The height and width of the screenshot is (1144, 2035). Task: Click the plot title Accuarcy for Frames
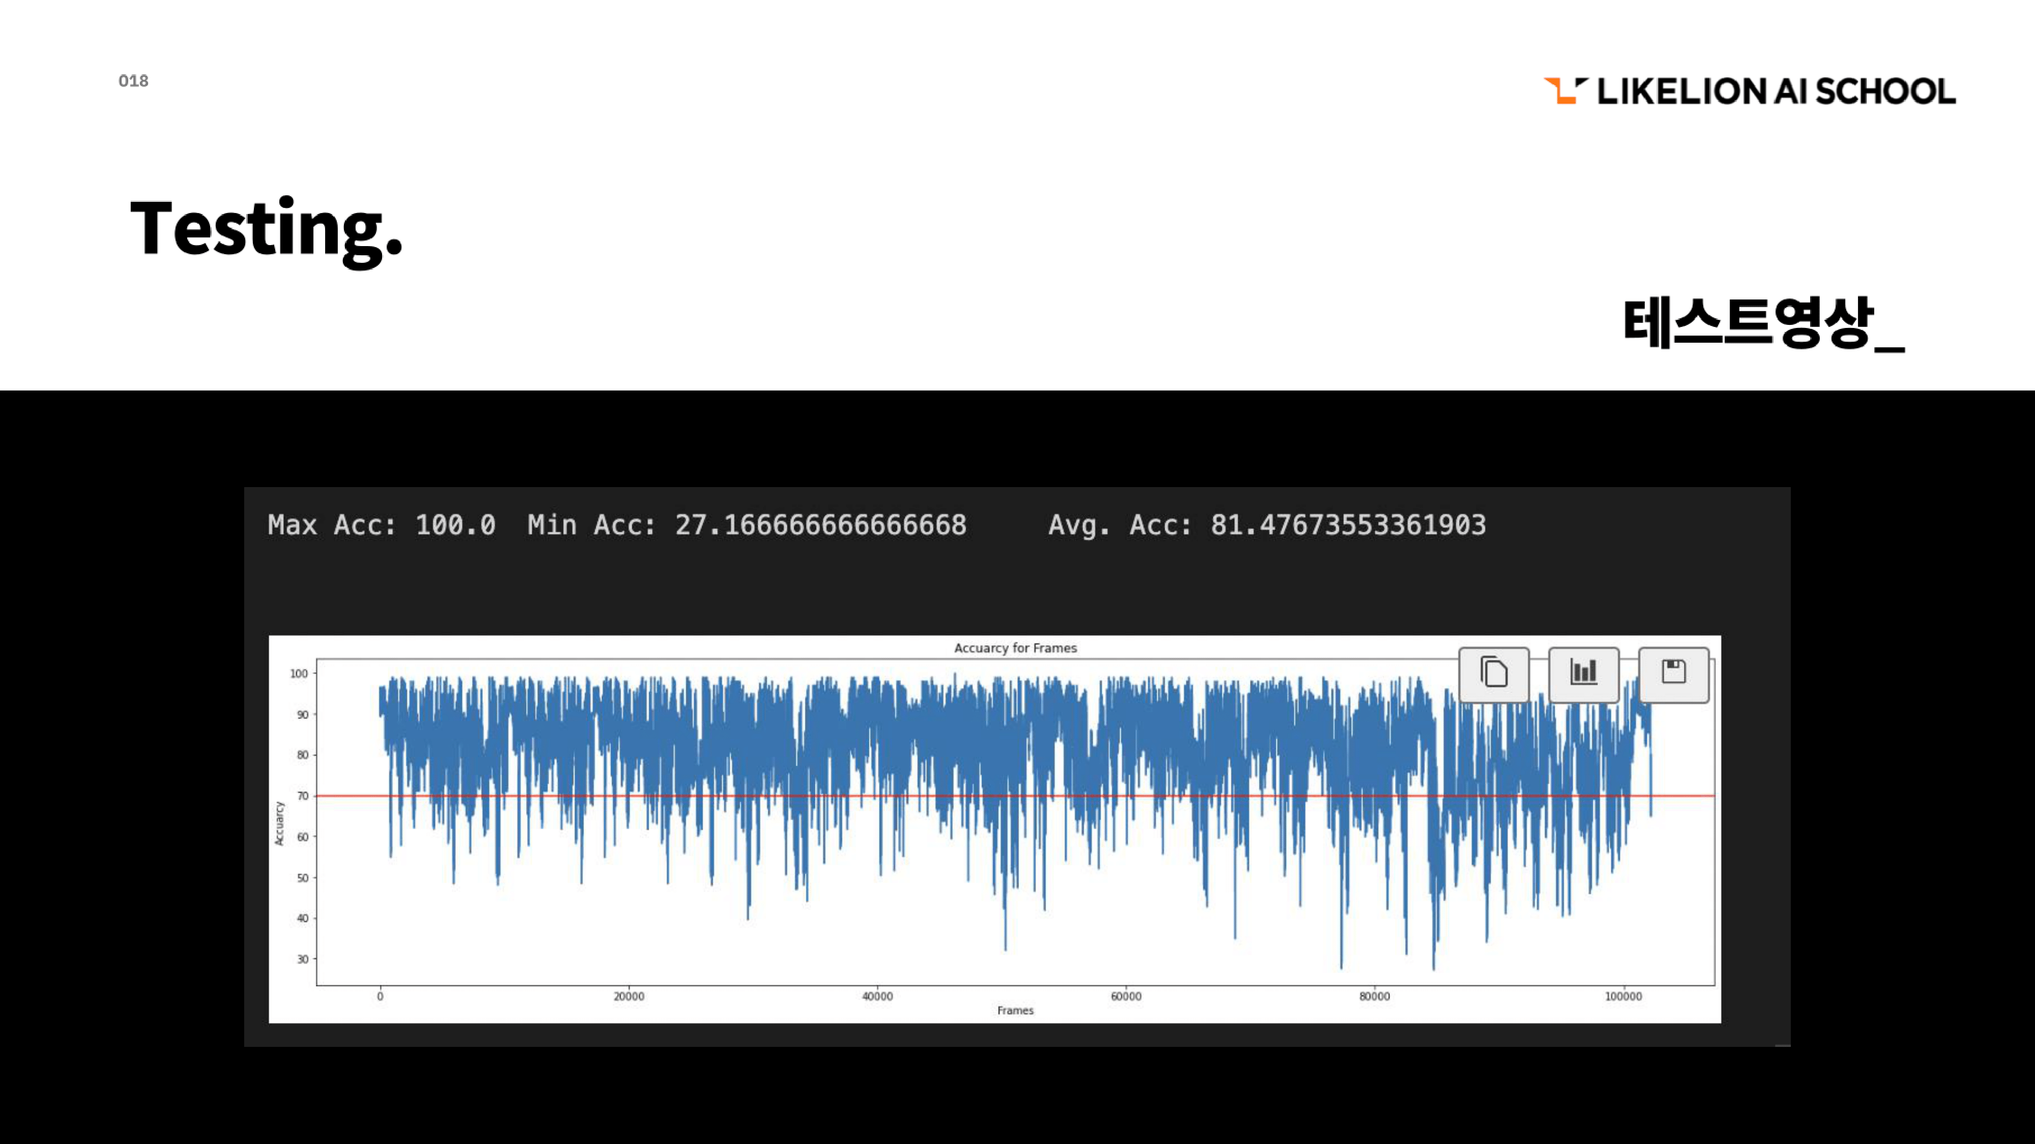[x=1015, y=648]
